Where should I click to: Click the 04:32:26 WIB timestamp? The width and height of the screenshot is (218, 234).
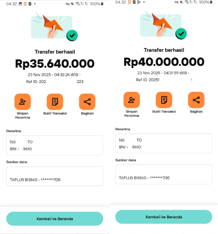click(66, 75)
